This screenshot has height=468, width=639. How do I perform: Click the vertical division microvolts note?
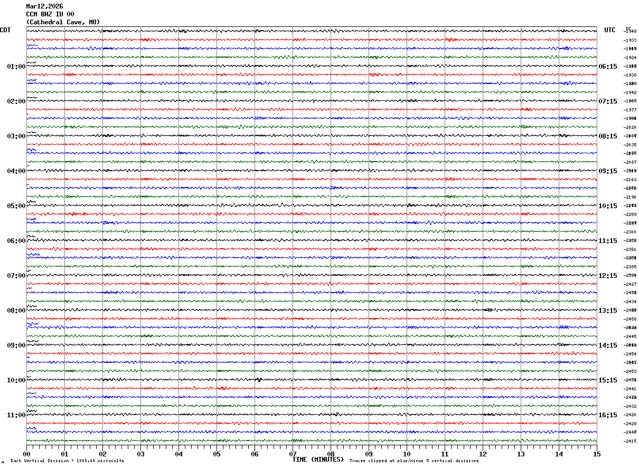(x=67, y=461)
